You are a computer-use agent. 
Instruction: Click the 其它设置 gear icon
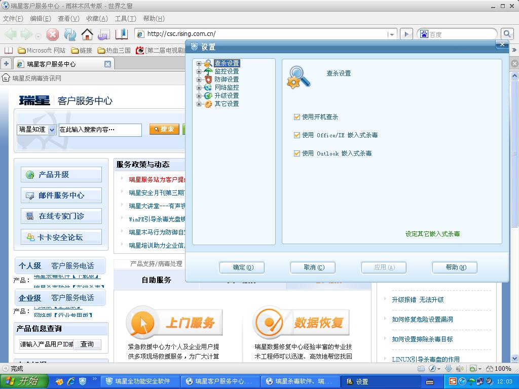click(208, 104)
